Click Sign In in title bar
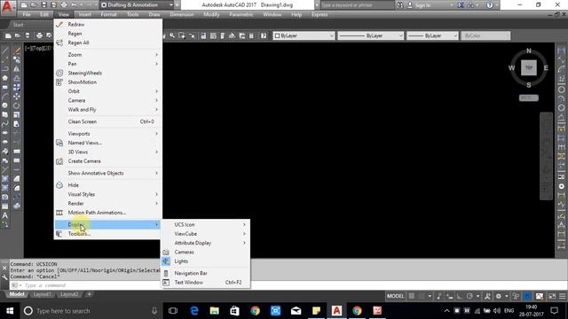This screenshot has height=319, width=568. 422,5
